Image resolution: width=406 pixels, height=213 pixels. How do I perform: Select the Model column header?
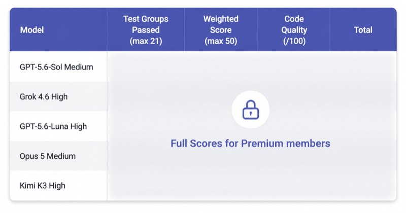pyautogui.click(x=32, y=30)
